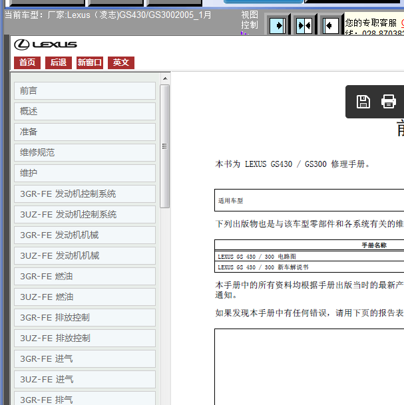Switch to 英文 English version

(x=121, y=63)
